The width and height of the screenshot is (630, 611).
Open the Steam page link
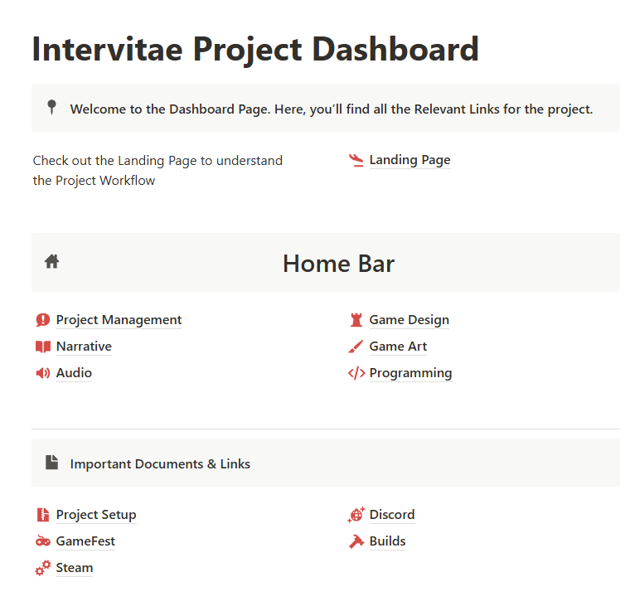click(75, 568)
